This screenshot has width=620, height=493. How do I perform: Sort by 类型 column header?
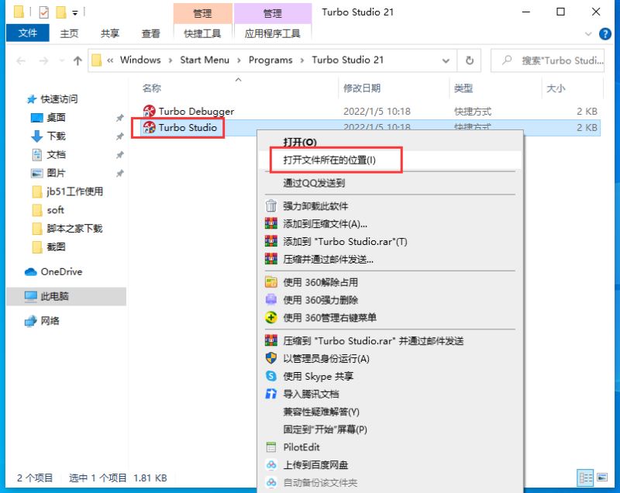pyautogui.click(x=463, y=88)
